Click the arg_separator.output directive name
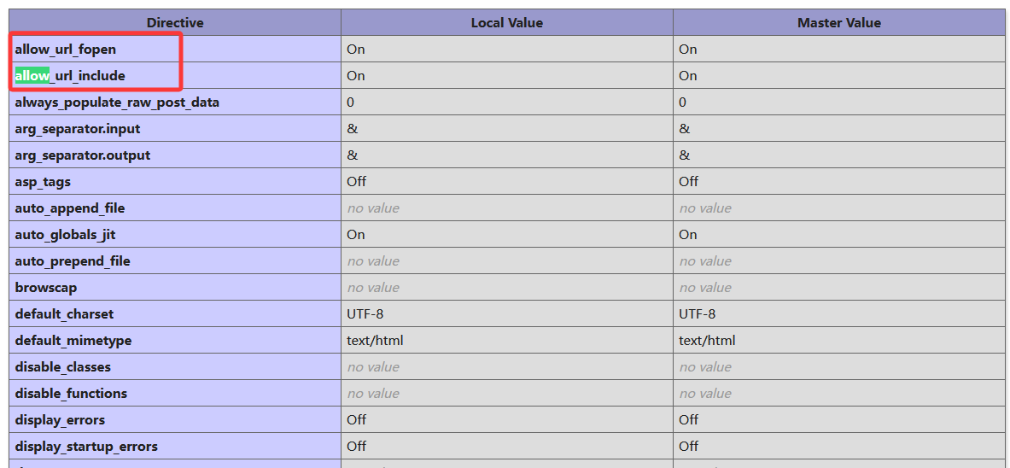 [82, 155]
